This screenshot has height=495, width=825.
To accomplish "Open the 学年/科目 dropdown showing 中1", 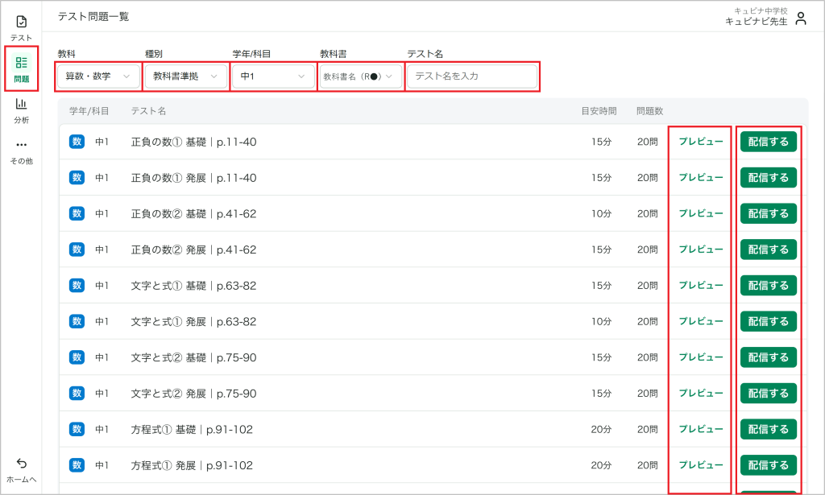I will (273, 76).
